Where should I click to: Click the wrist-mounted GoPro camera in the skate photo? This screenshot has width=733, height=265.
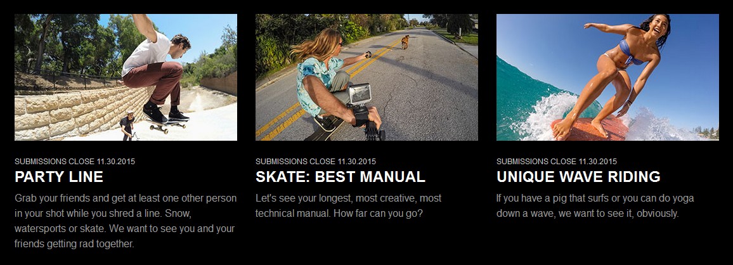pos(360,95)
